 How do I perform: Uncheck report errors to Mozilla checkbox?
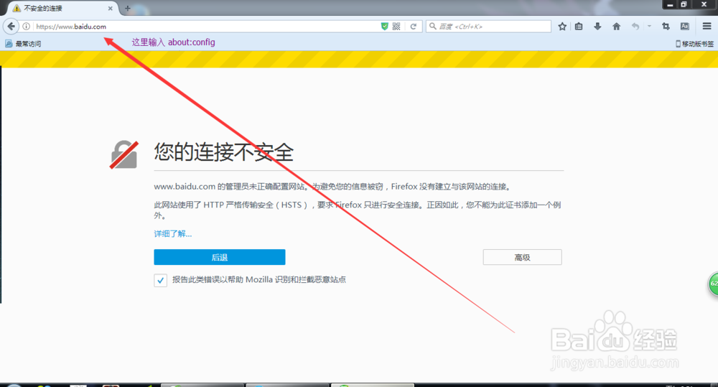(160, 280)
